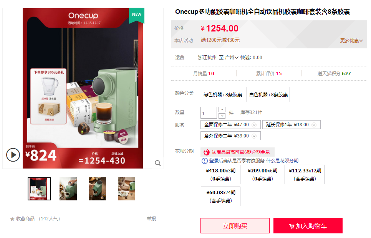
Task: Click the quantity input field
Action: 209,112
